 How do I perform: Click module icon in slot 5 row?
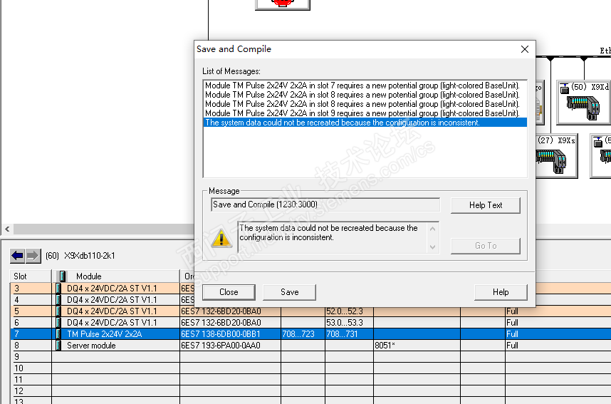[x=58, y=311]
